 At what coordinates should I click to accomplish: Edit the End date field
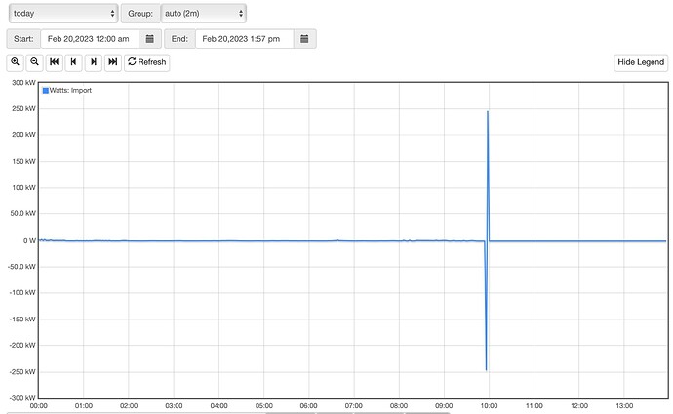click(x=245, y=39)
